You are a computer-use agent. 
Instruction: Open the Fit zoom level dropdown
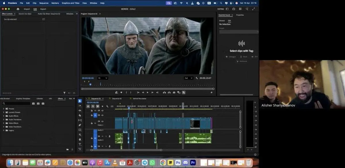tap(103, 78)
